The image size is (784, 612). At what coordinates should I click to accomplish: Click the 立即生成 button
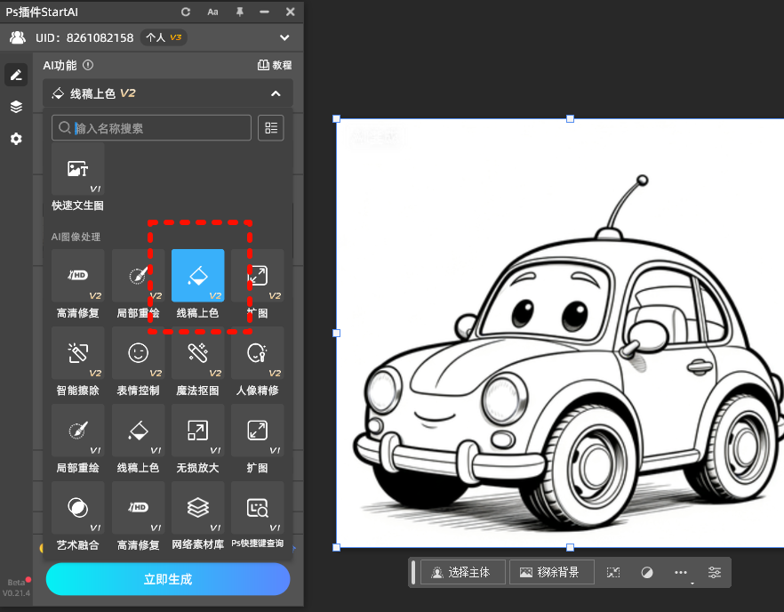point(168,579)
